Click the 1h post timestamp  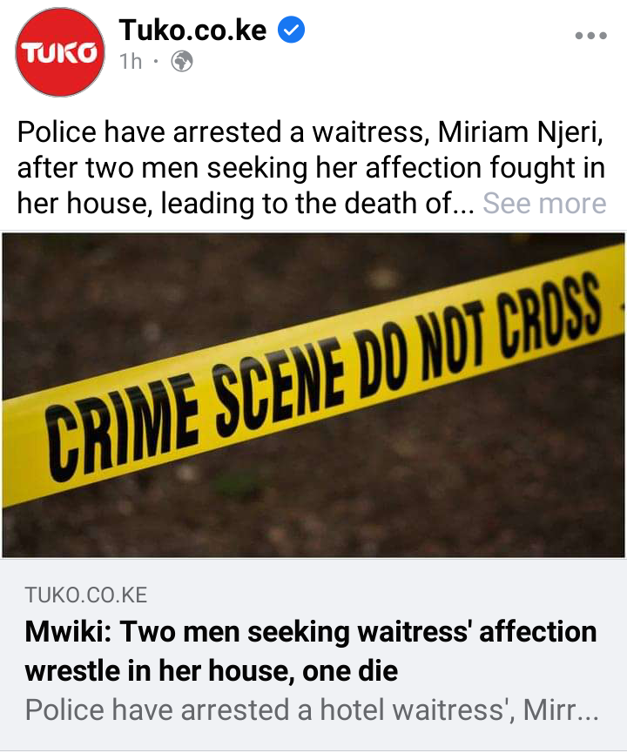coord(131,62)
